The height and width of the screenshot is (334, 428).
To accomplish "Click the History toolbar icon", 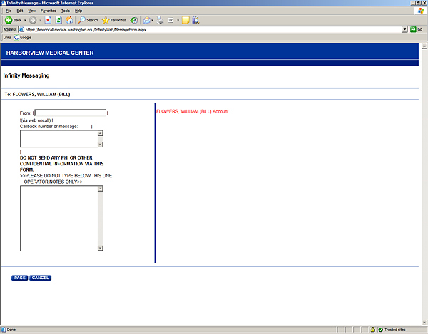I will click(134, 20).
